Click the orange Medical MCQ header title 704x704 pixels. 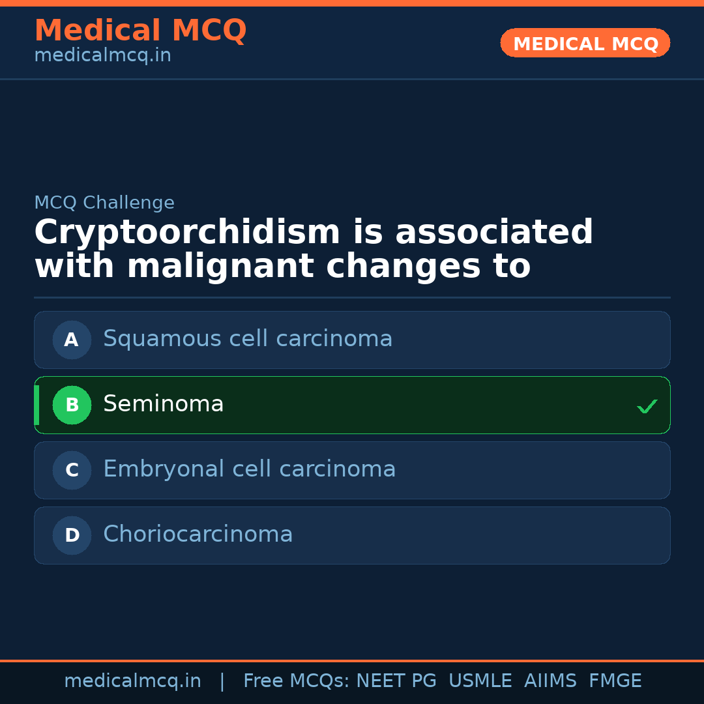click(140, 31)
